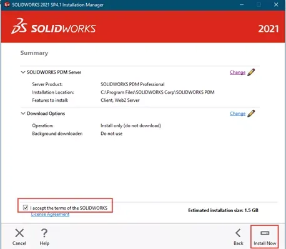Open Help with the question mark
The width and height of the screenshot is (286, 249).
tap(44, 233)
